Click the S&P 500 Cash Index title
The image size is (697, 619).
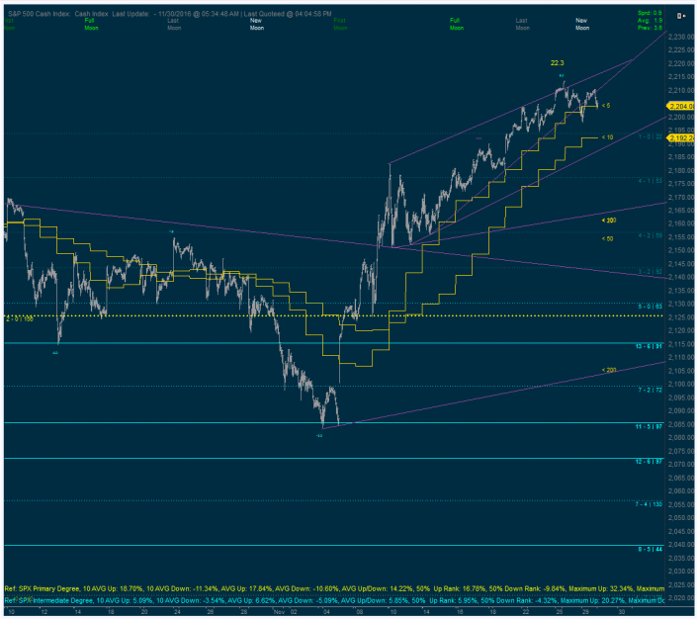click(40, 14)
